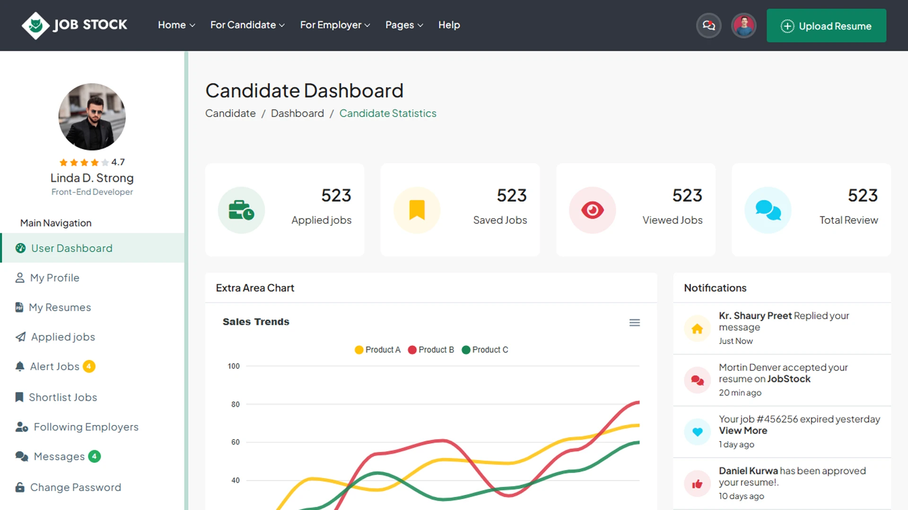Image resolution: width=908 pixels, height=510 pixels.
Task: Click the Viewed Jobs label
Action: [x=672, y=220]
